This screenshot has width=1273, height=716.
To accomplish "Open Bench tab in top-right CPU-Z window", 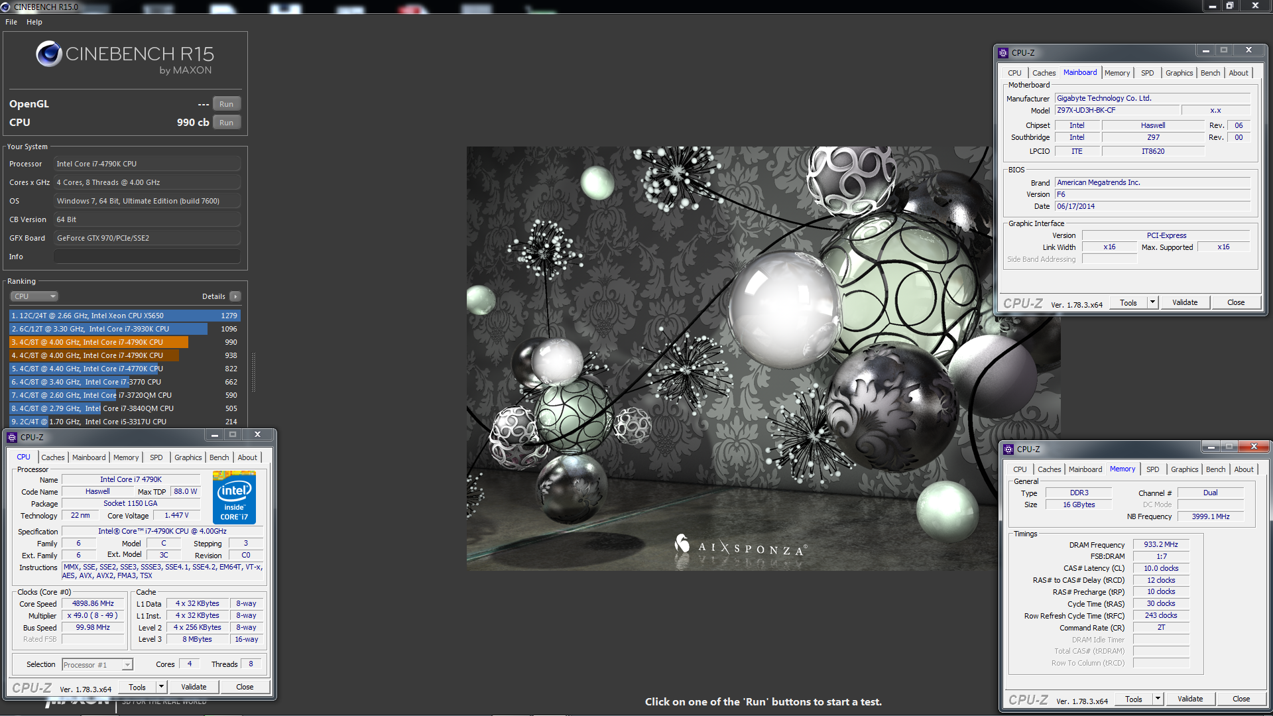I will (x=1211, y=73).
